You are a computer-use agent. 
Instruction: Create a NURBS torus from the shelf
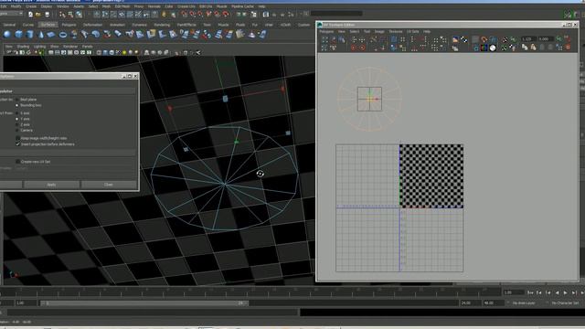point(63,35)
